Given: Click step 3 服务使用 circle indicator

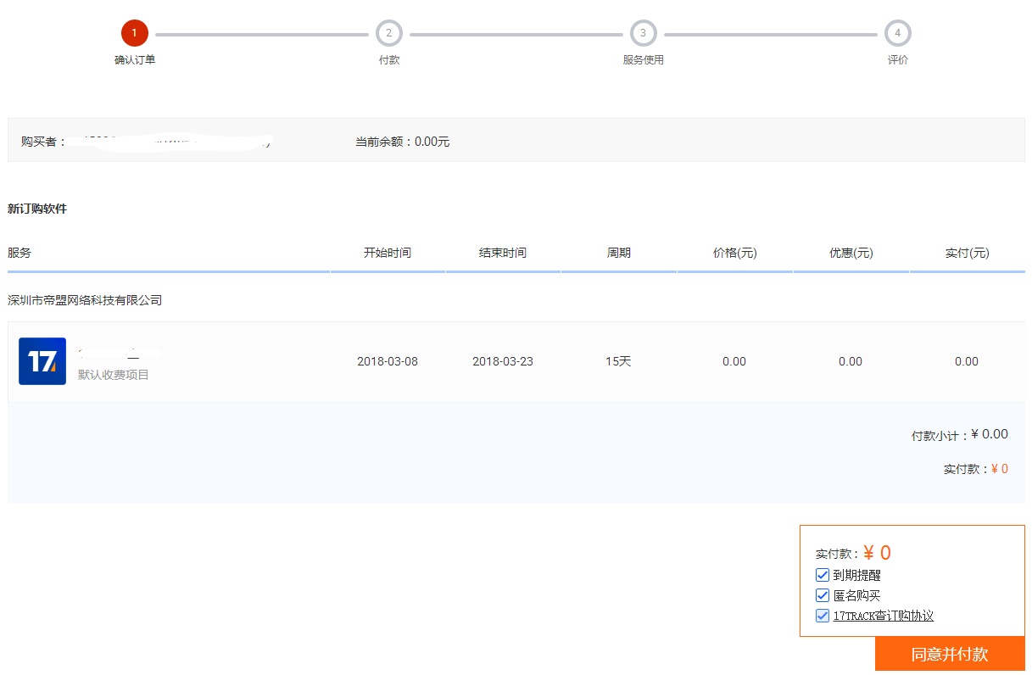Looking at the screenshot, I should pyautogui.click(x=643, y=32).
